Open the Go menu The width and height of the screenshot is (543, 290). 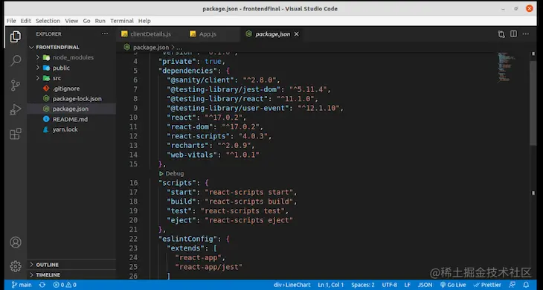point(86,21)
